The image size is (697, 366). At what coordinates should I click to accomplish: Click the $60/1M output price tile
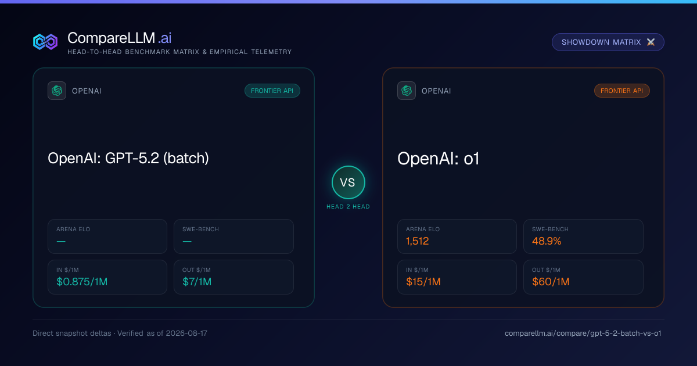pos(583,277)
